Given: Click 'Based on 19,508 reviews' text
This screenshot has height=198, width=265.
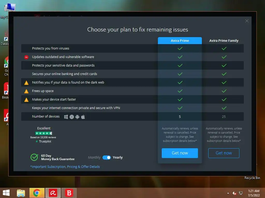Looking at the screenshot, I should (x=43, y=137).
